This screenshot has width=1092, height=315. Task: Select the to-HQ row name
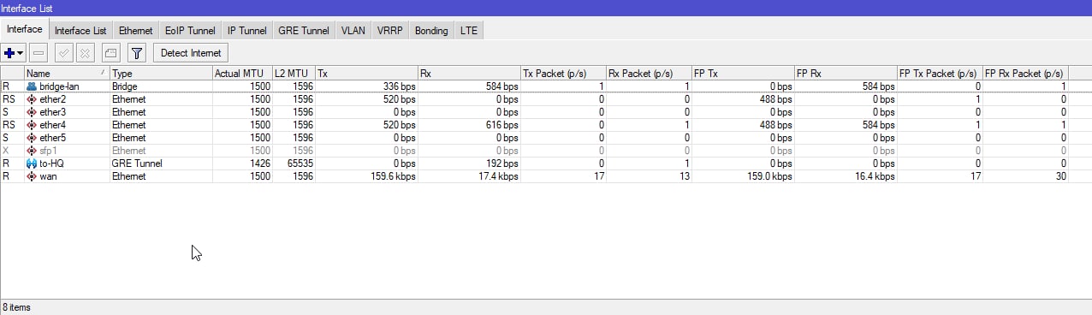coord(52,163)
